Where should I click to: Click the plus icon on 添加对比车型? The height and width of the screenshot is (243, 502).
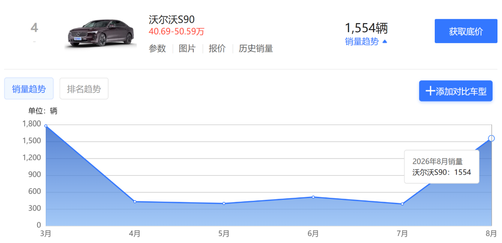pos(429,91)
